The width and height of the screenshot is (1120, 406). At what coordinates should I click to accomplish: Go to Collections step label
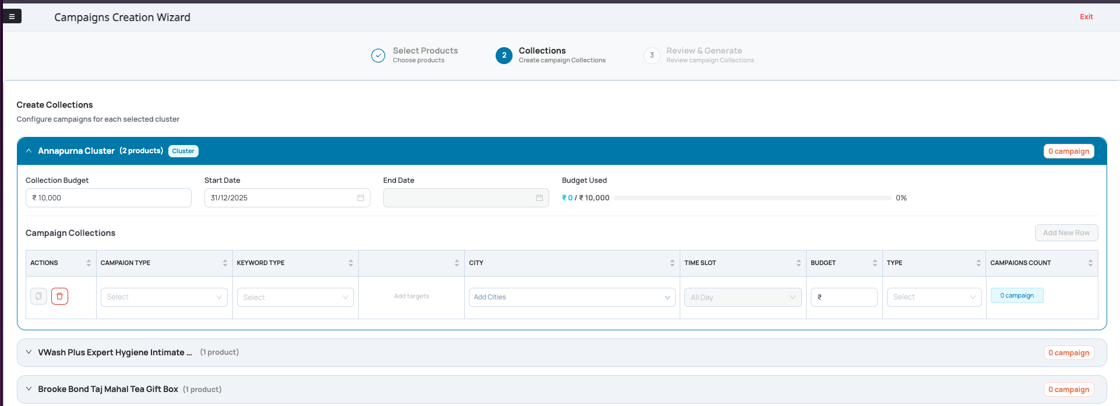coord(542,51)
